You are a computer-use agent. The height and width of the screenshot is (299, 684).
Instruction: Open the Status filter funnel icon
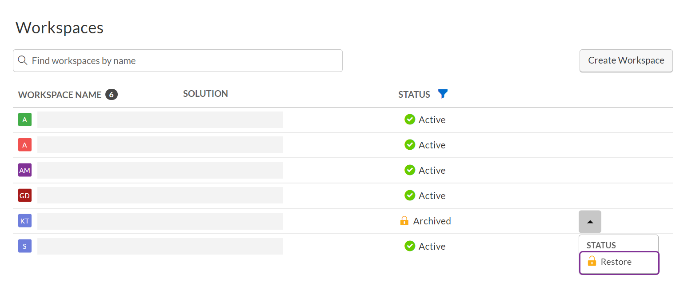pyautogui.click(x=443, y=94)
